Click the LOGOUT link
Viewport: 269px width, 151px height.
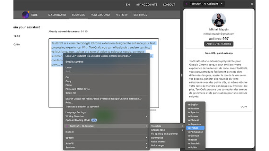pyautogui.click(x=169, y=5)
